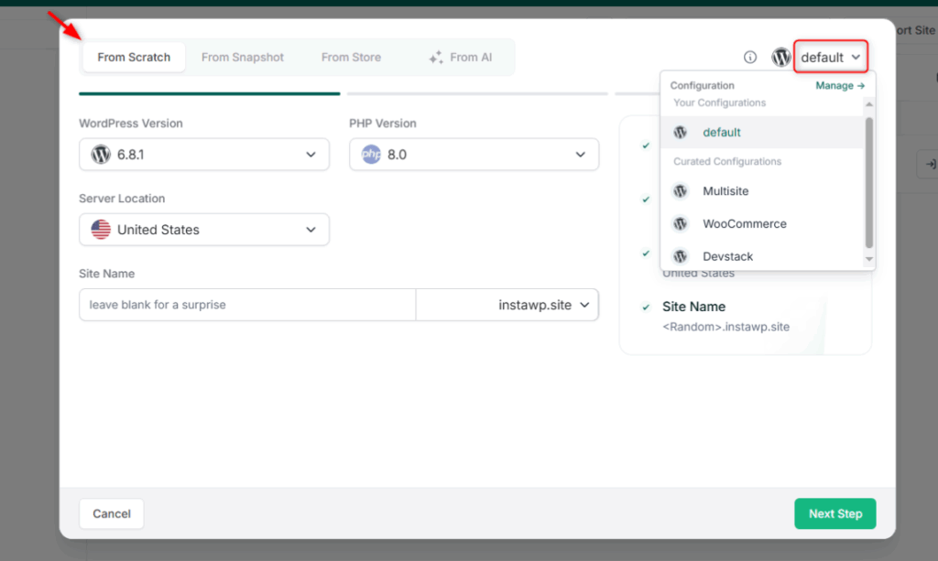Click the configuration list scrollbar thumb
Image resolution: width=938 pixels, height=561 pixels.
pos(869,182)
